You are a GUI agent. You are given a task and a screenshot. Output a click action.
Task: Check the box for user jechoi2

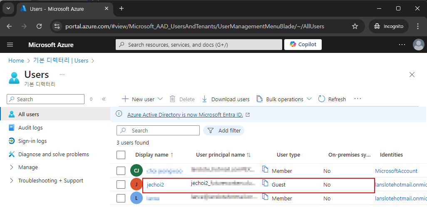pyautogui.click(x=121, y=185)
